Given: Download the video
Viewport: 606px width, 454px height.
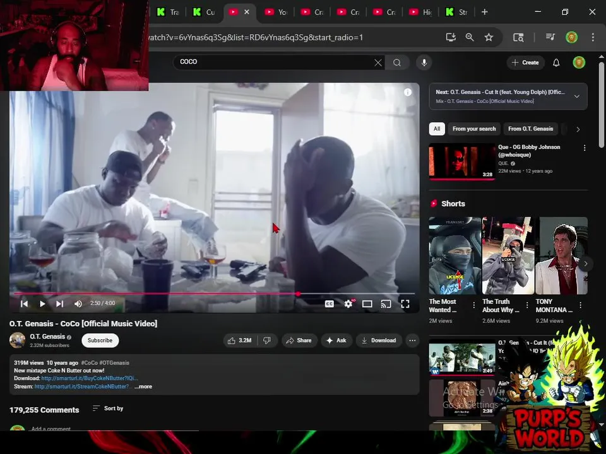Looking at the screenshot, I should 379,340.
